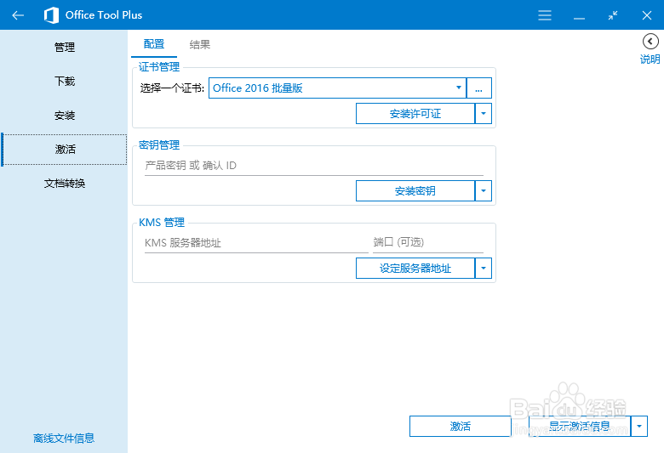
Task: Expand the 安装密钥 dropdown arrow
Action: 484,191
